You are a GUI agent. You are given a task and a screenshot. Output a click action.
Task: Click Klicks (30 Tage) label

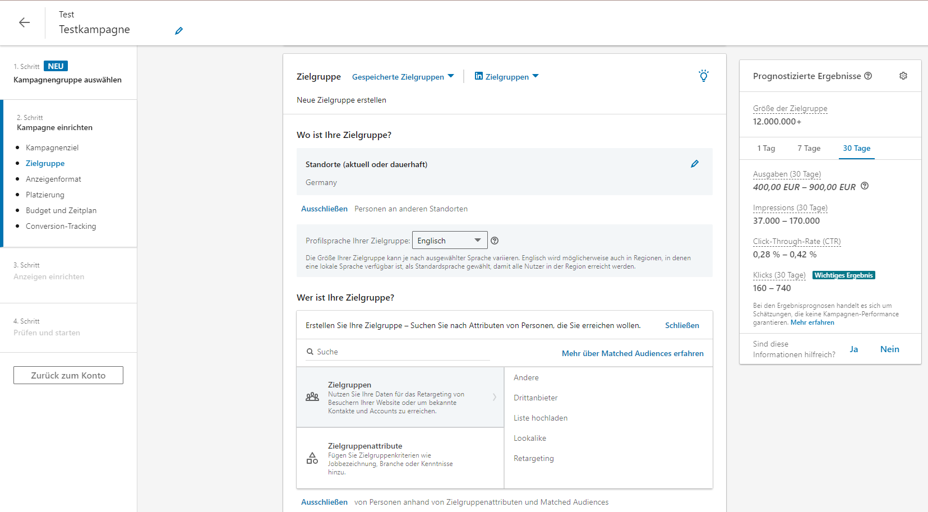pyautogui.click(x=779, y=275)
